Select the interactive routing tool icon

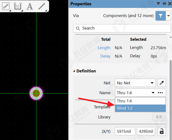[6, 6]
